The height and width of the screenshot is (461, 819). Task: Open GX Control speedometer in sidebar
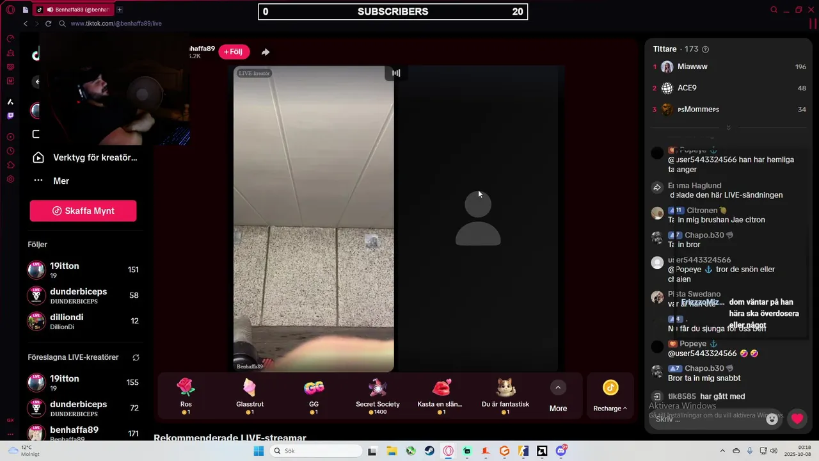tap(10, 39)
